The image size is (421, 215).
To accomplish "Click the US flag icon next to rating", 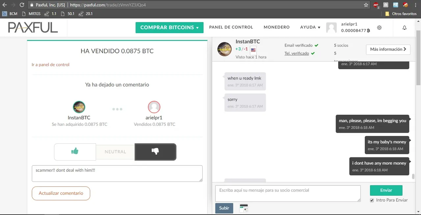I will [253, 50].
